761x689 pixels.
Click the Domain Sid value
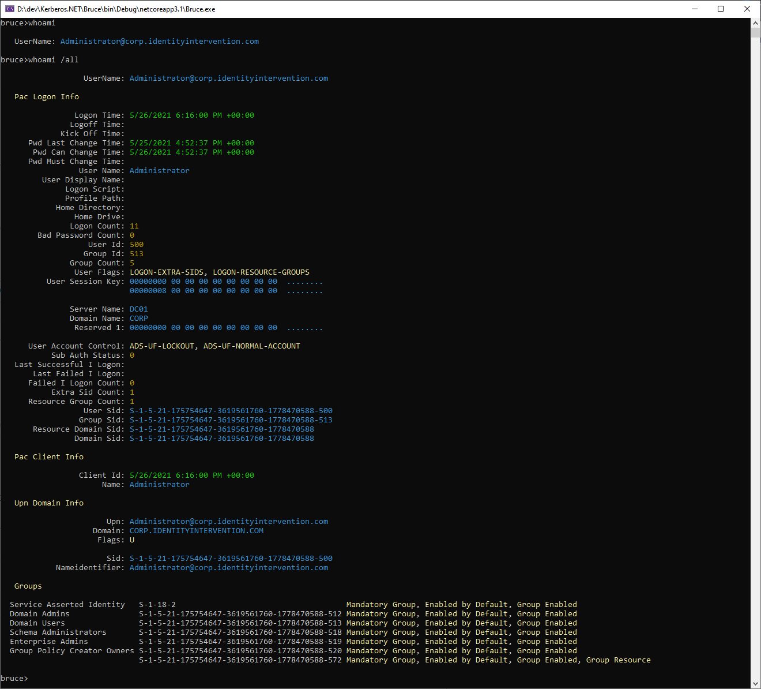pyautogui.click(x=222, y=439)
